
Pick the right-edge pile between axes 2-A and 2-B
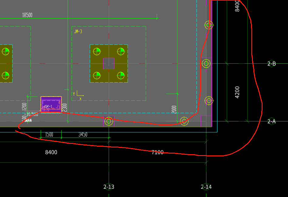(x=209, y=100)
